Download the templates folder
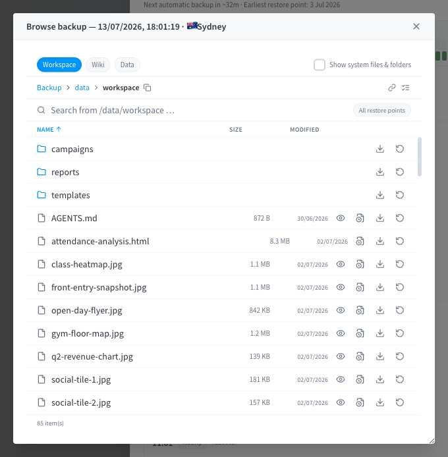Viewport: 448px width, 457px height. click(x=379, y=195)
